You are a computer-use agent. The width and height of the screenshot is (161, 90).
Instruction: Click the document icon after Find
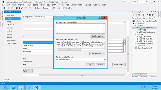(59, 8)
